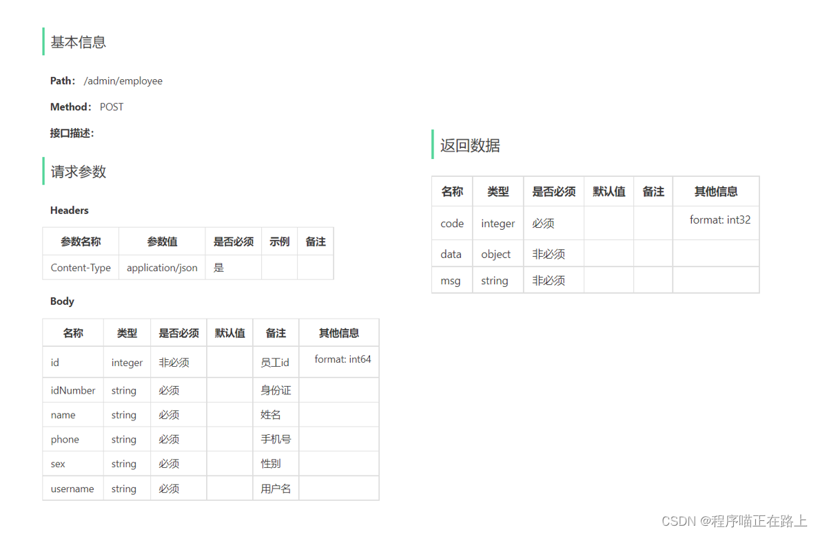Select the code row in 返回数据 table
818x534 pixels.
tap(451, 223)
